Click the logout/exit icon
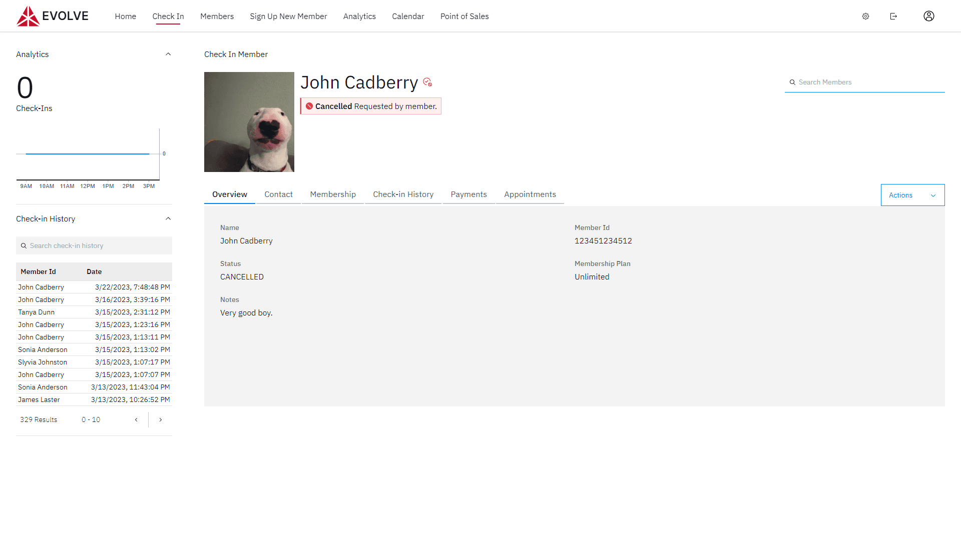The width and height of the screenshot is (961, 540). tap(893, 16)
